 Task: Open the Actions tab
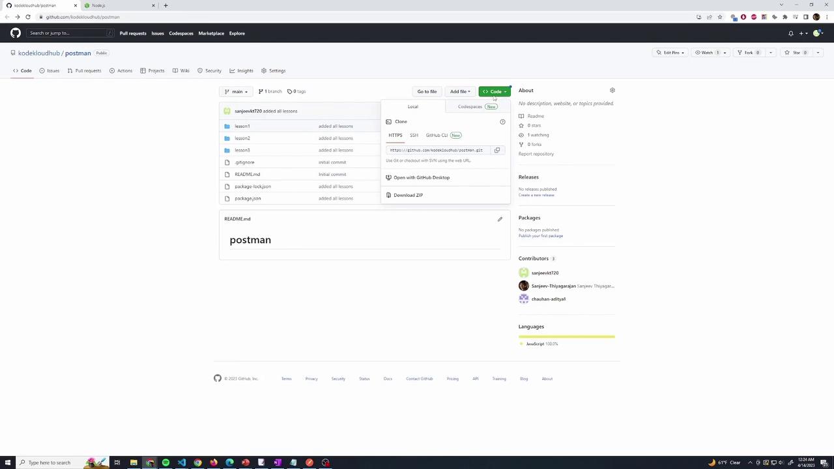pyautogui.click(x=121, y=71)
